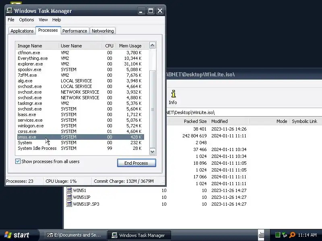Image resolution: width=322 pixels, height=241 pixels.
Task: Click the End Process button
Action: click(136, 163)
